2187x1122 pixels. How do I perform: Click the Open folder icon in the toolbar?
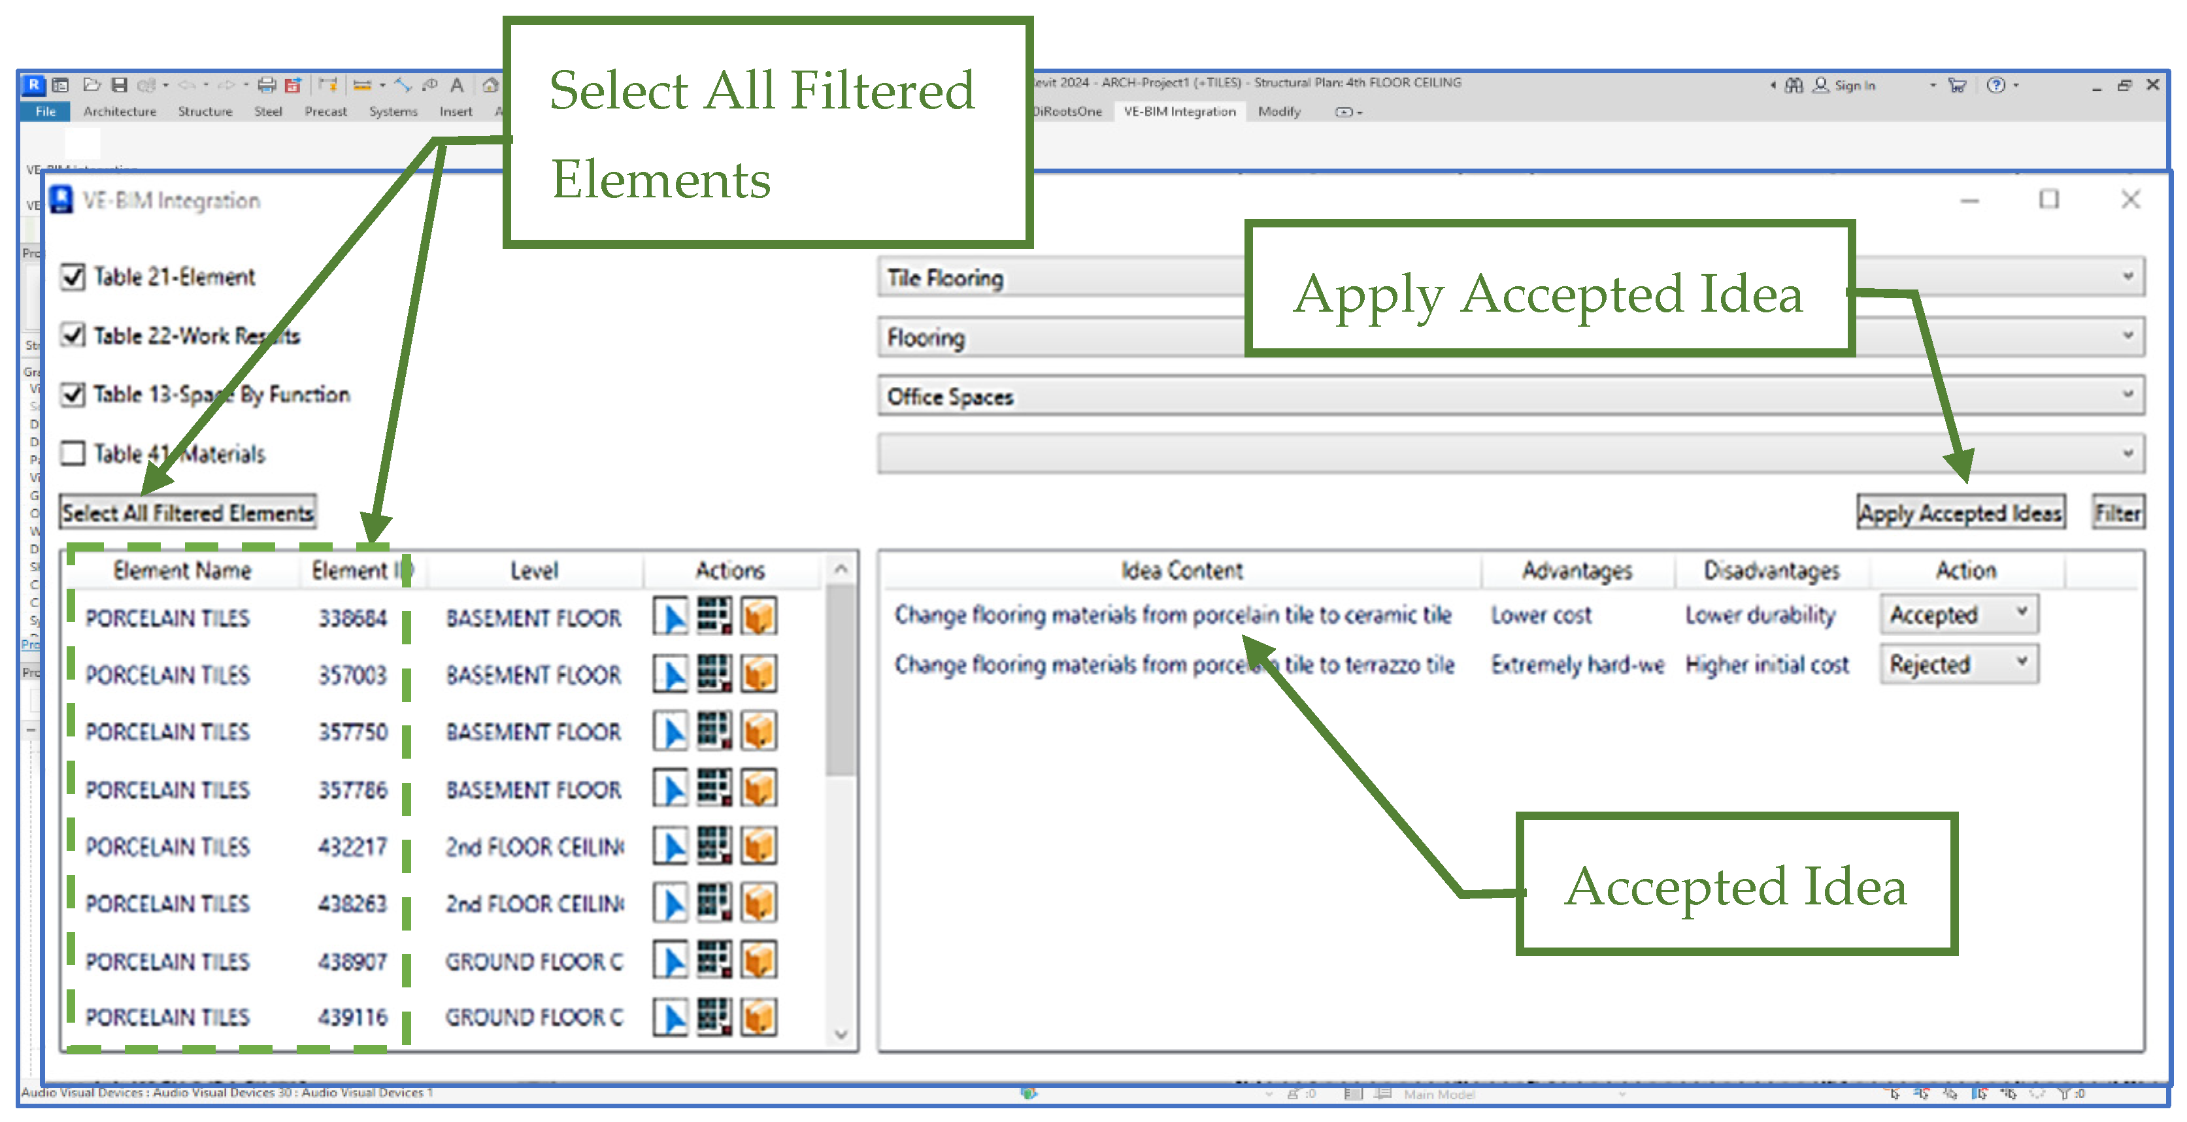(92, 85)
